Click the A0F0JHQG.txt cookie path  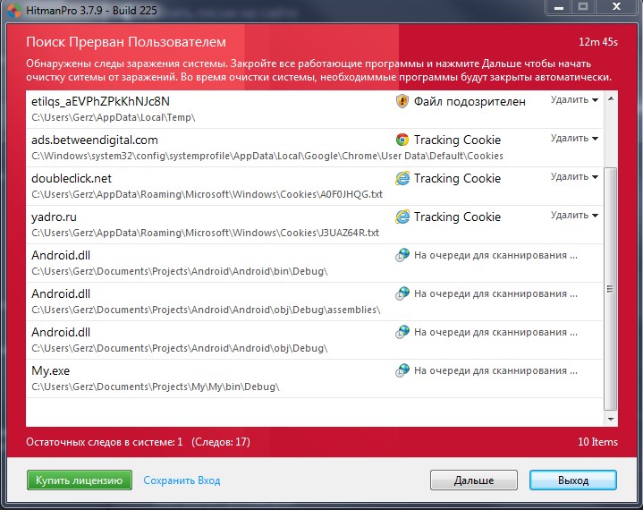point(207,194)
